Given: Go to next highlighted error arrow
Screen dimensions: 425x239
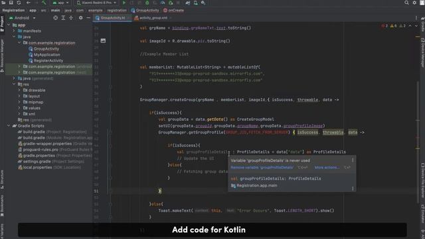Looking at the screenshot, I should coord(416,26).
